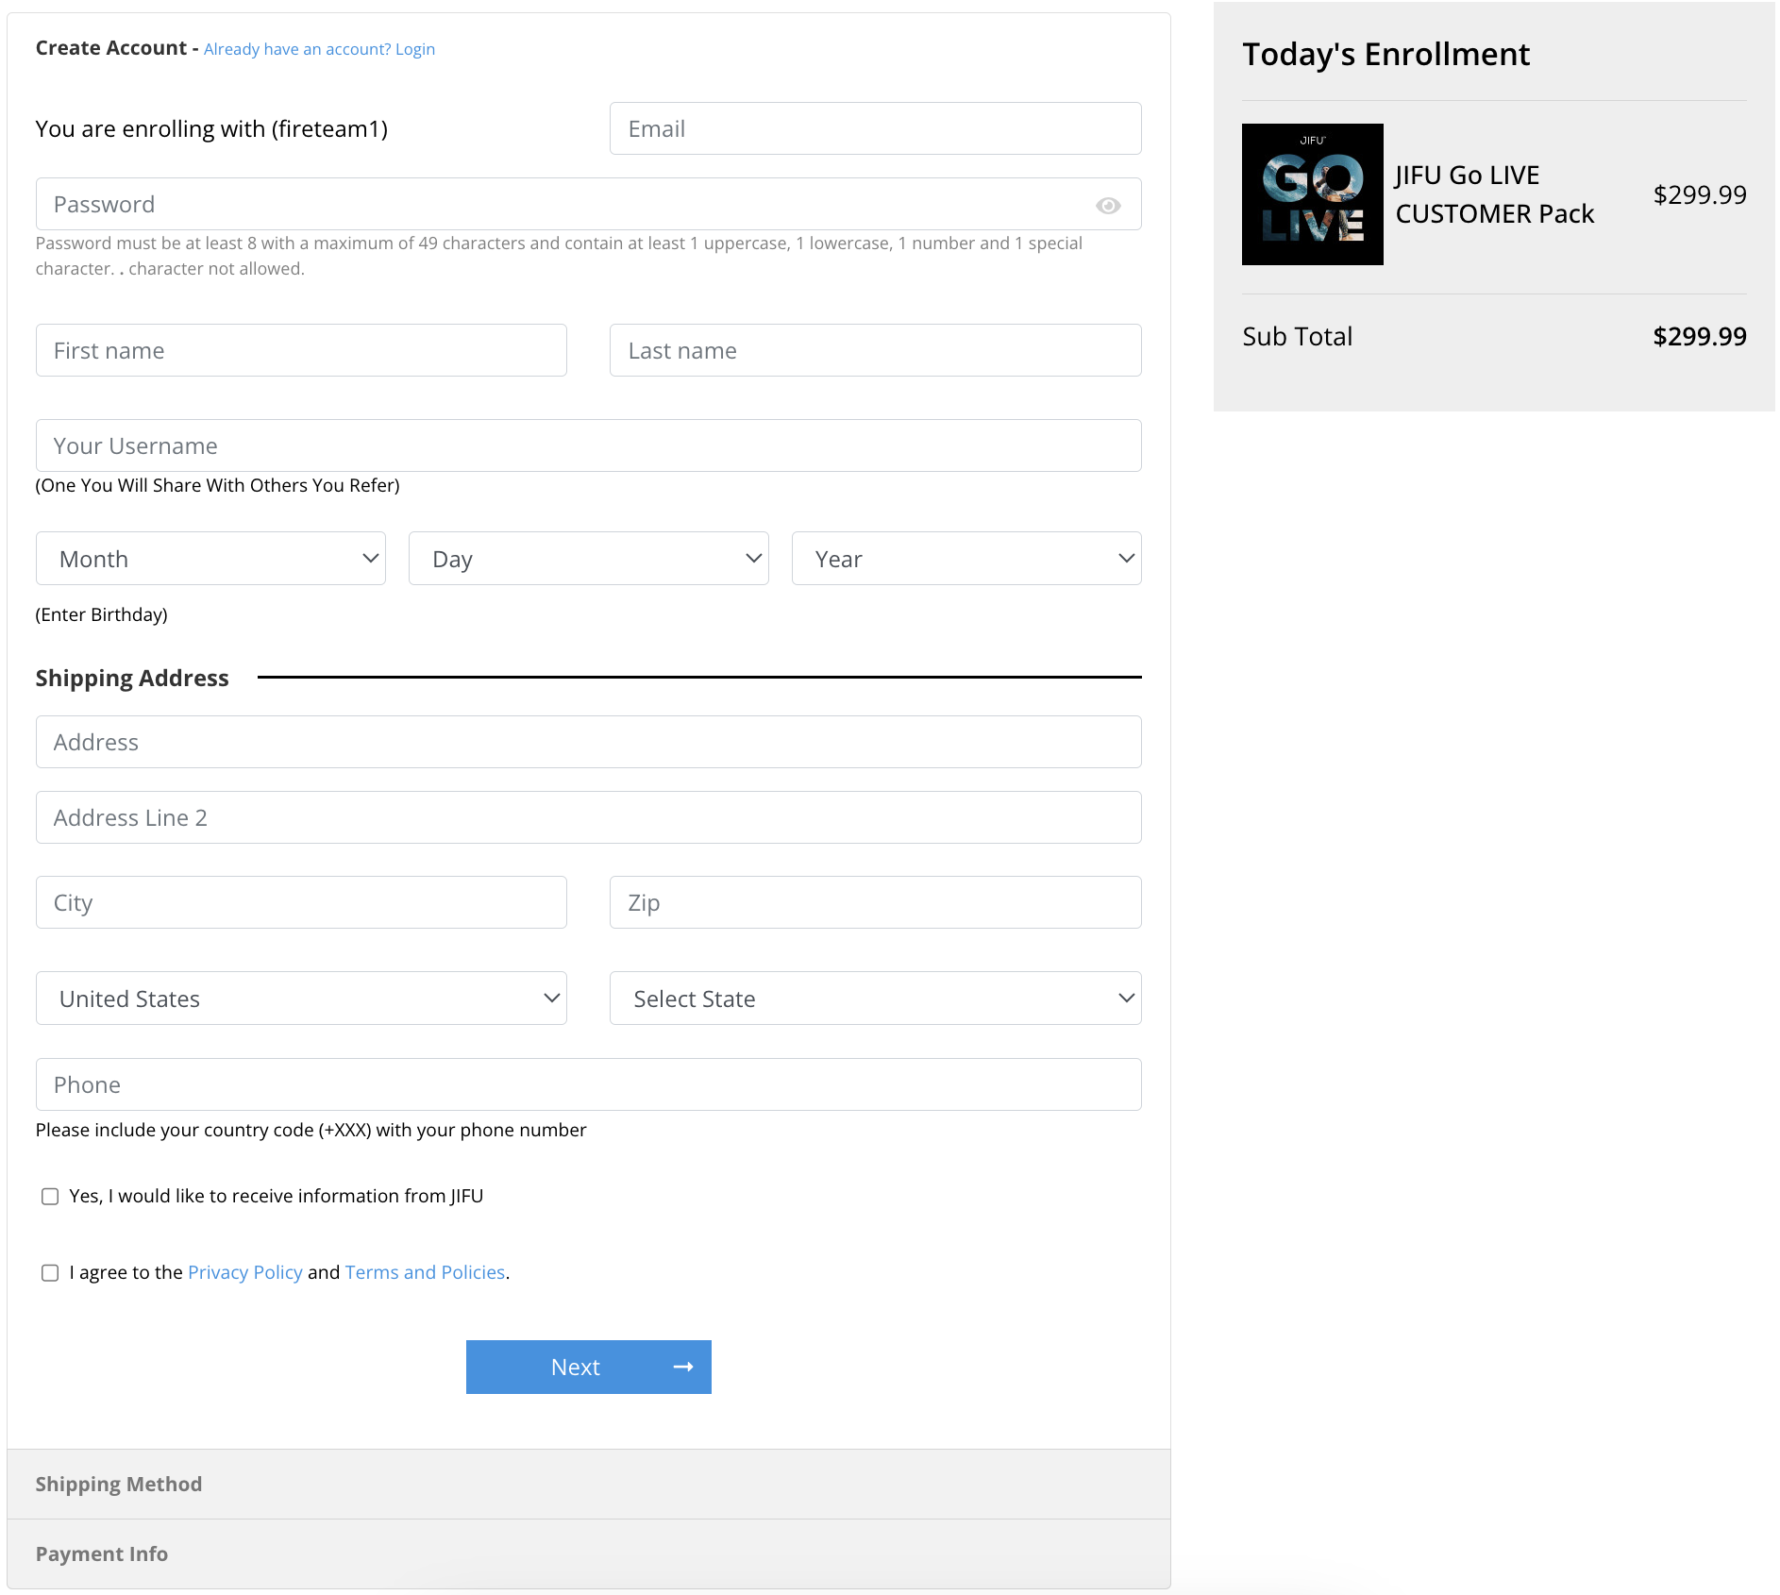Focus the Address field

(x=588, y=742)
